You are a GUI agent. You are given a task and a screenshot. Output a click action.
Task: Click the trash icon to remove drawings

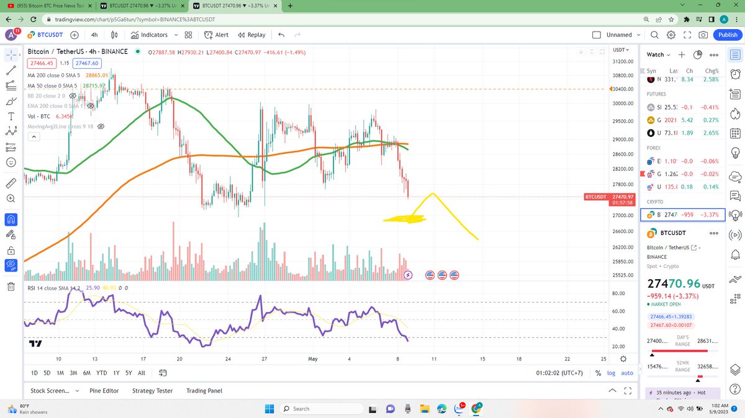click(11, 287)
